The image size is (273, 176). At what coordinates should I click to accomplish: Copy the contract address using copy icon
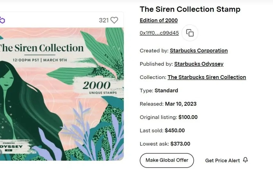(190, 33)
